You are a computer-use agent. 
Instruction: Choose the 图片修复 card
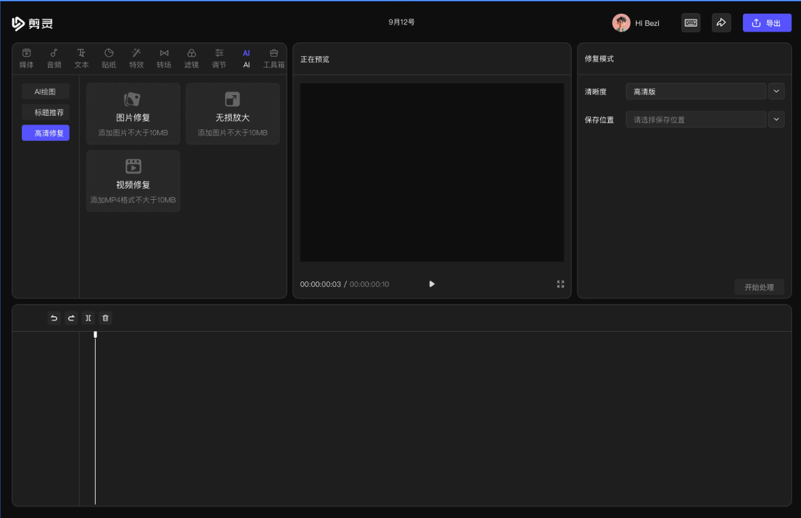point(133,114)
